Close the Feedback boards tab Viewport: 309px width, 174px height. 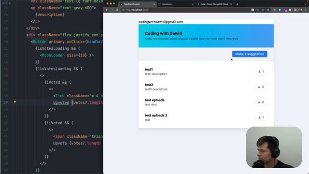(x=154, y=4)
